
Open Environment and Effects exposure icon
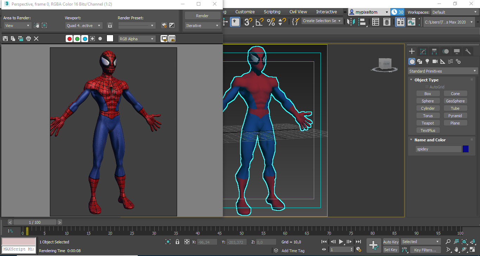[x=172, y=25]
